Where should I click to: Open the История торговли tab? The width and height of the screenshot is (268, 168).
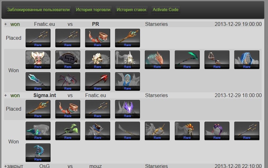point(93,10)
